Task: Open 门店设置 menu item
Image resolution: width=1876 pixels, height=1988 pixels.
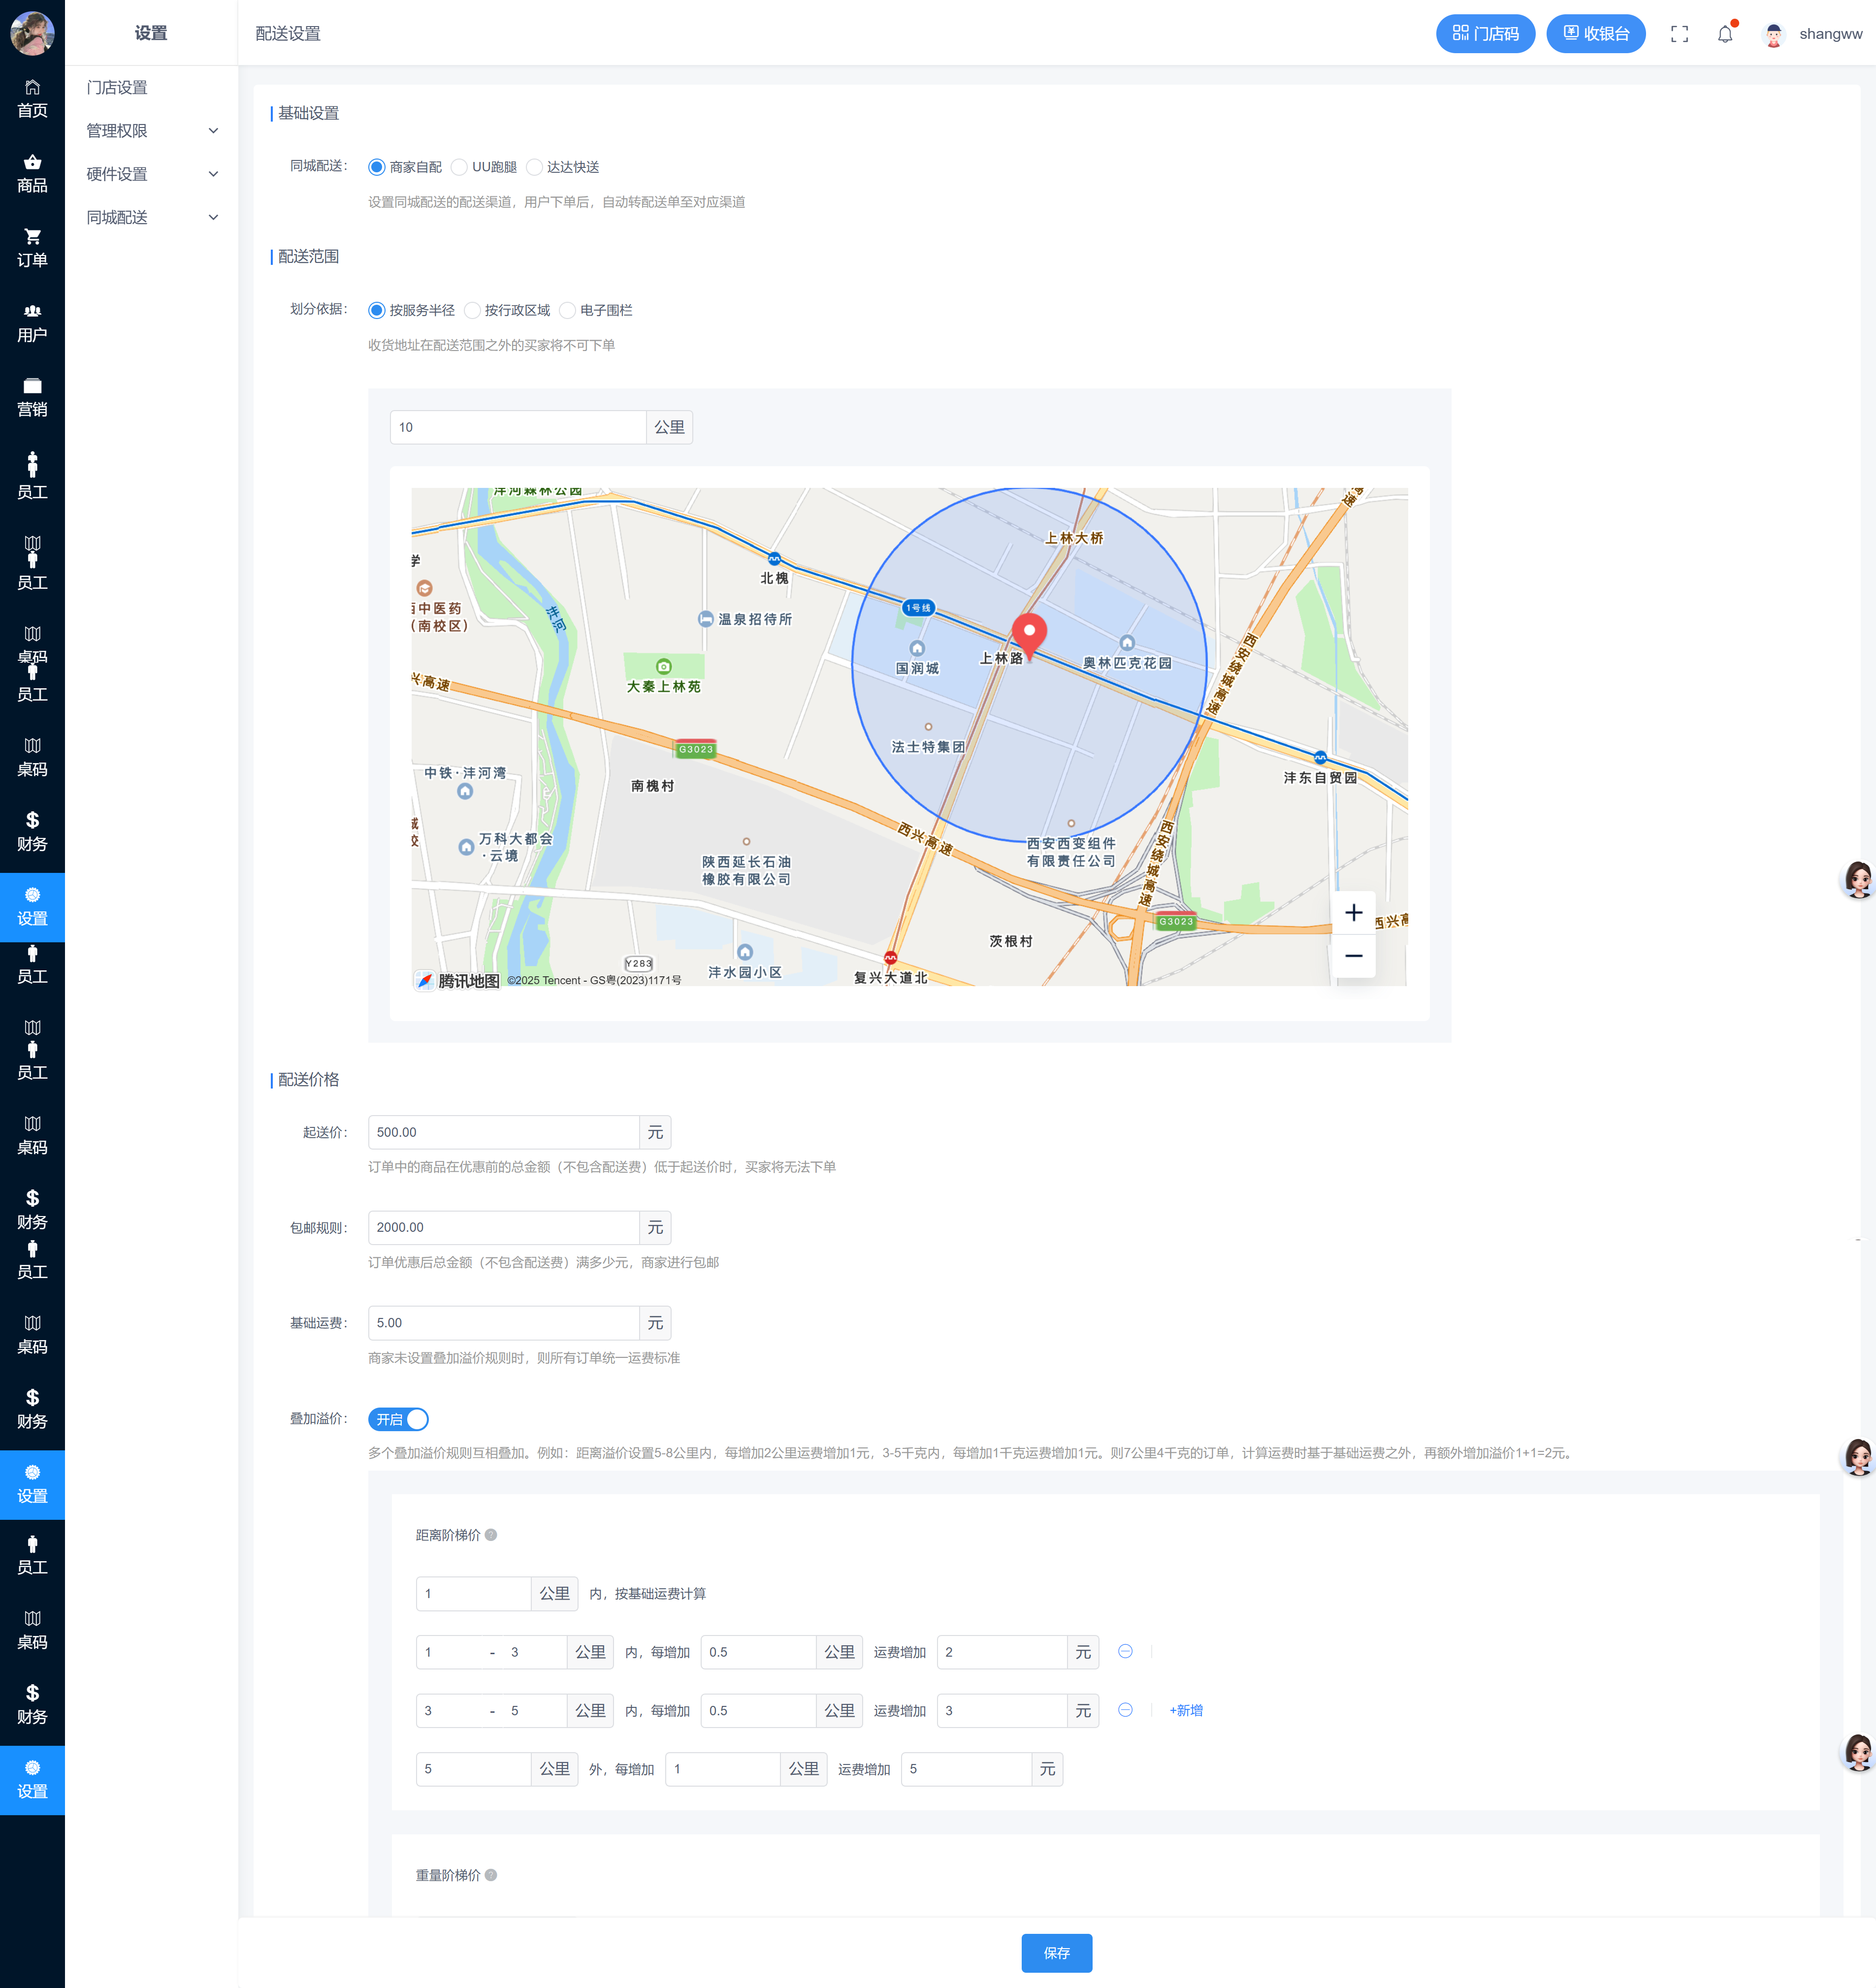Action: click(x=117, y=88)
